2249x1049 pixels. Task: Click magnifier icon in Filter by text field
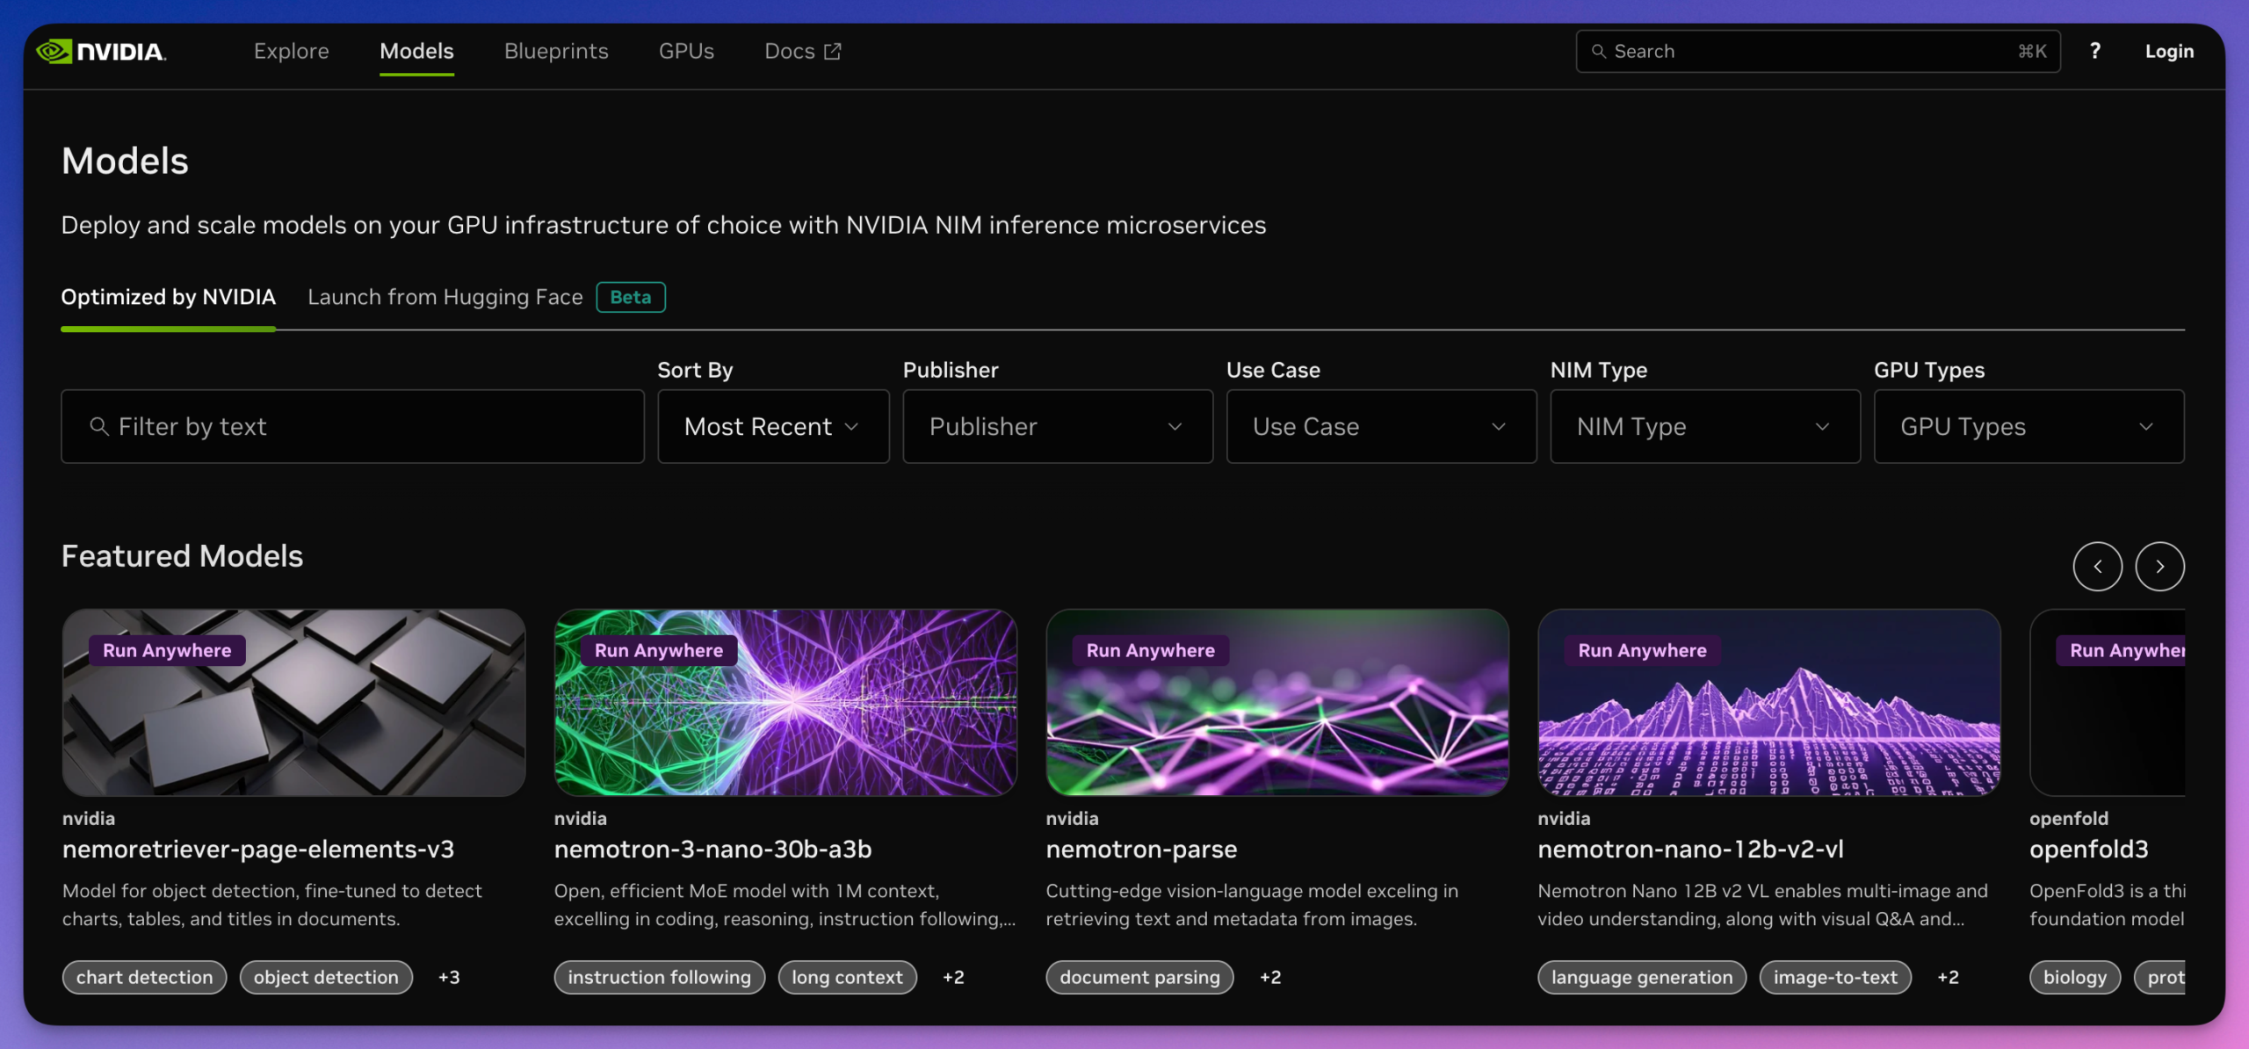coord(99,427)
